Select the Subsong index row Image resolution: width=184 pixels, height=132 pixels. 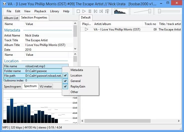pyautogui.click(x=33, y=80)
